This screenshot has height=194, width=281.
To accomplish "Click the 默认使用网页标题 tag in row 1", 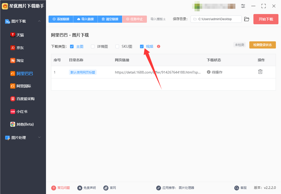I will point(83,72).
